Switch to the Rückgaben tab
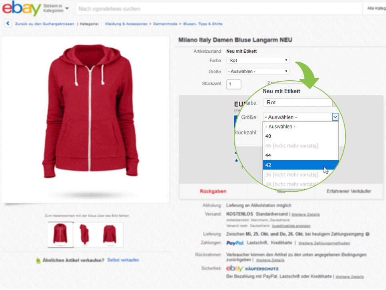The height and width of the screenshot is (290, 386). pos(213,192)
